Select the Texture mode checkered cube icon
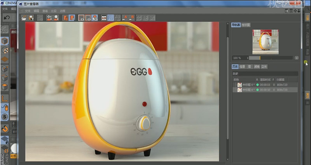 [5, 50]
